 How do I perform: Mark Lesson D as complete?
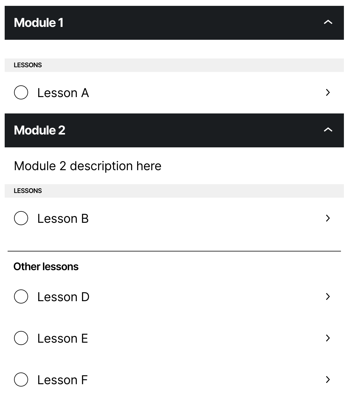(21, 297)
